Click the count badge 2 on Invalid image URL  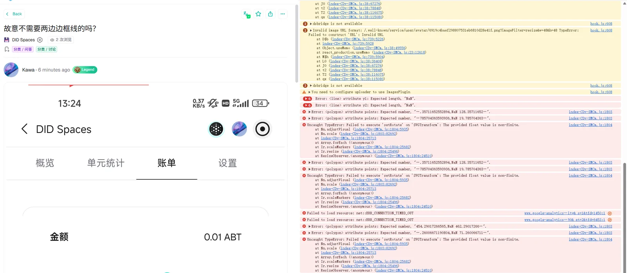tap(305, 31)
